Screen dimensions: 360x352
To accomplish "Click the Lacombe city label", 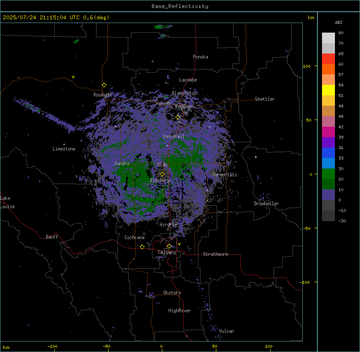I will click(188, 80).
